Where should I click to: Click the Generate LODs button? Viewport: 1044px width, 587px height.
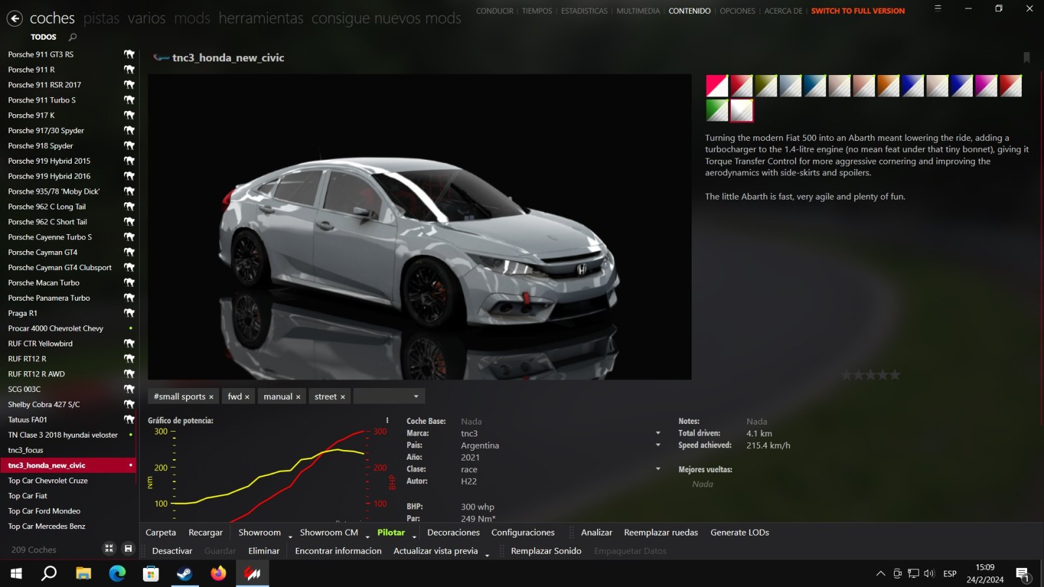739,532
